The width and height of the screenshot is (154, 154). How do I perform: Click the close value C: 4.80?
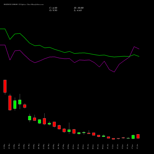(x=53, y=8)
